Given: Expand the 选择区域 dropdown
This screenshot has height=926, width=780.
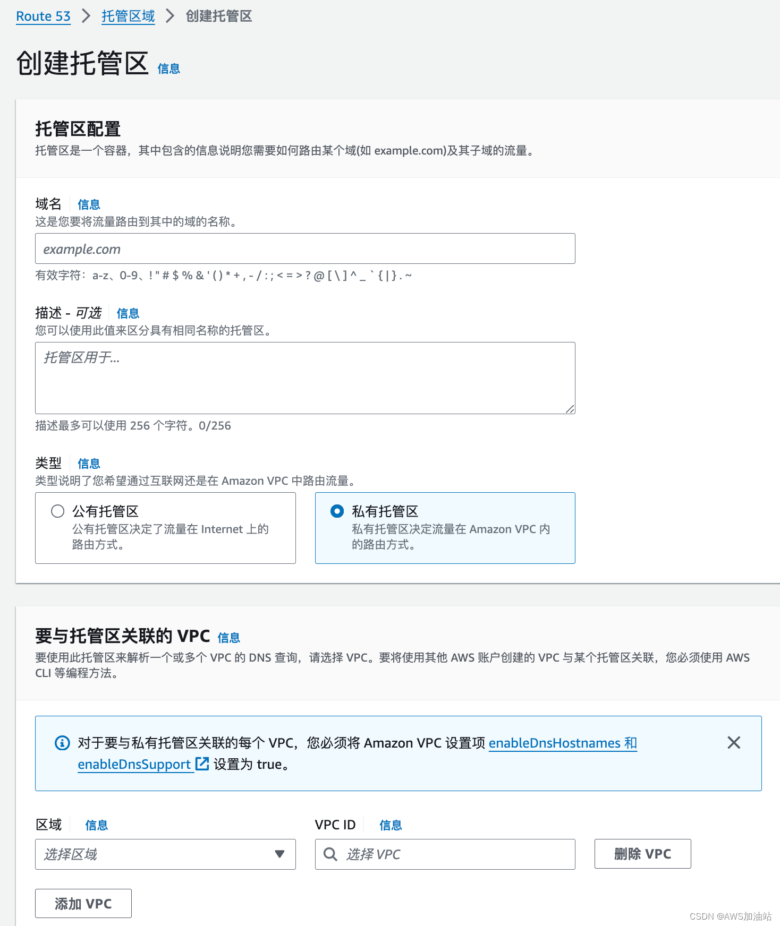Looking at the screenshot, I should point(165,854).
